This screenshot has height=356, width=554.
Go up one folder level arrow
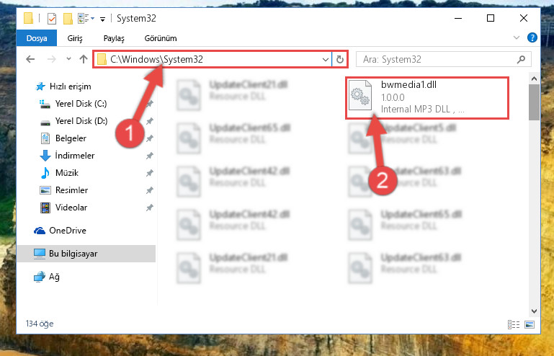(84, 59)
